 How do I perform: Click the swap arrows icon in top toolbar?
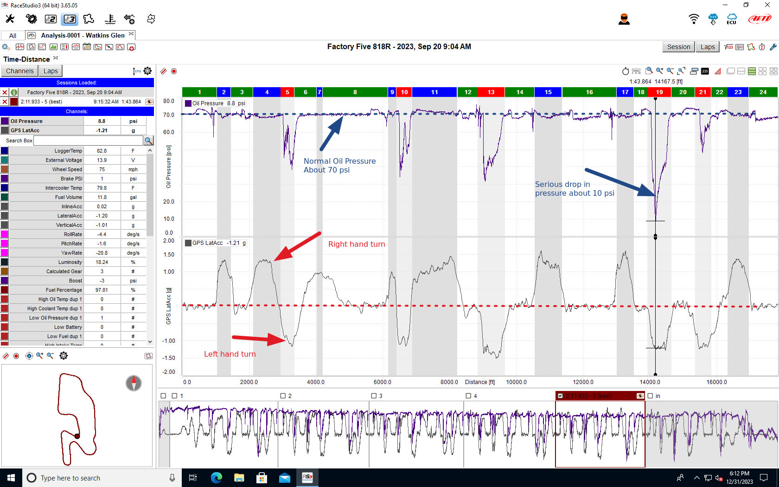pos(151,19)
